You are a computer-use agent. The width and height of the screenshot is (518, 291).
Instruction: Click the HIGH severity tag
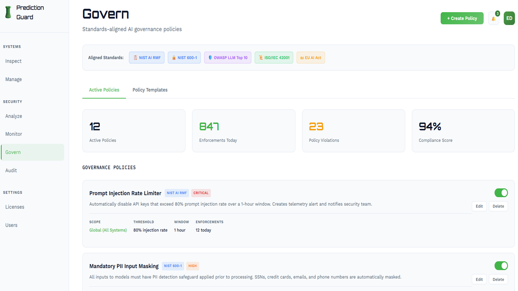pyautogui.click(x=193, y=266)
